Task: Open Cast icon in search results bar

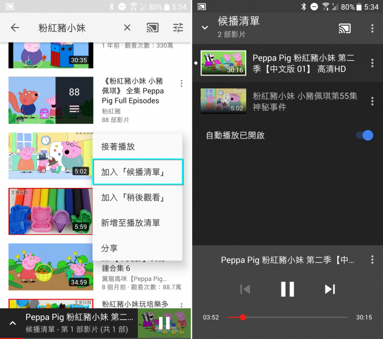Action: [153, 28]
